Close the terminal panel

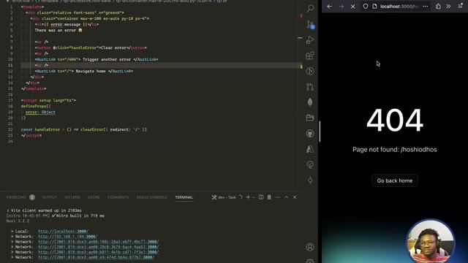click(x=295, y=197)
